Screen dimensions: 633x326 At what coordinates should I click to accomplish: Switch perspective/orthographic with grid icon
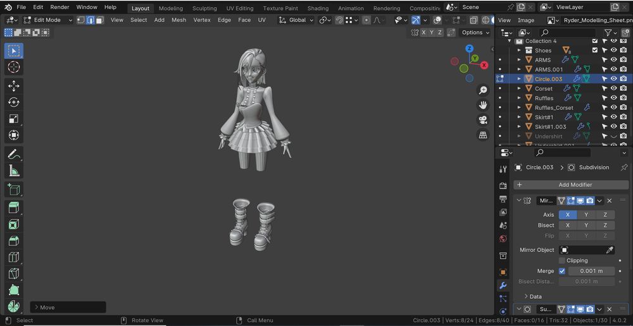483,135
